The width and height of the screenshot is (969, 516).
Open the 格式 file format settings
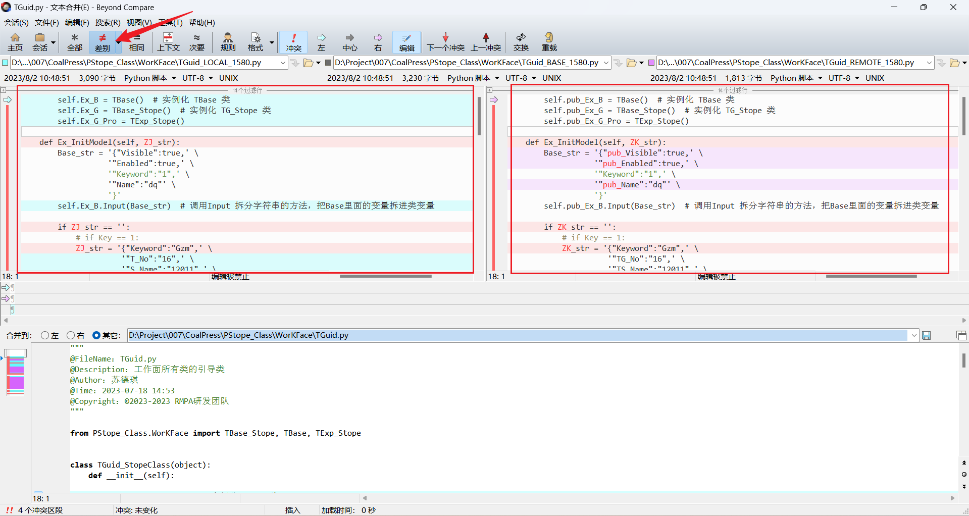click(256, 42)
